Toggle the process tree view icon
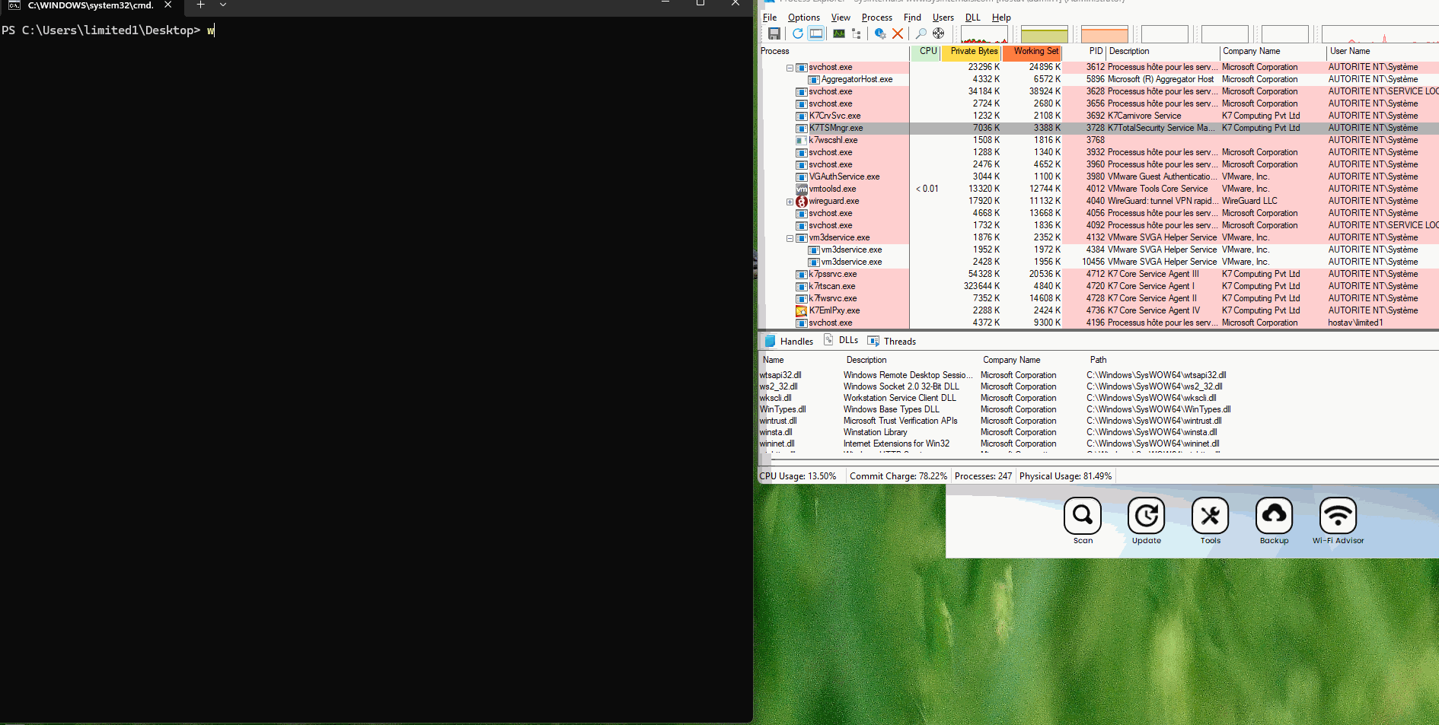 click(x=857, y=33)
